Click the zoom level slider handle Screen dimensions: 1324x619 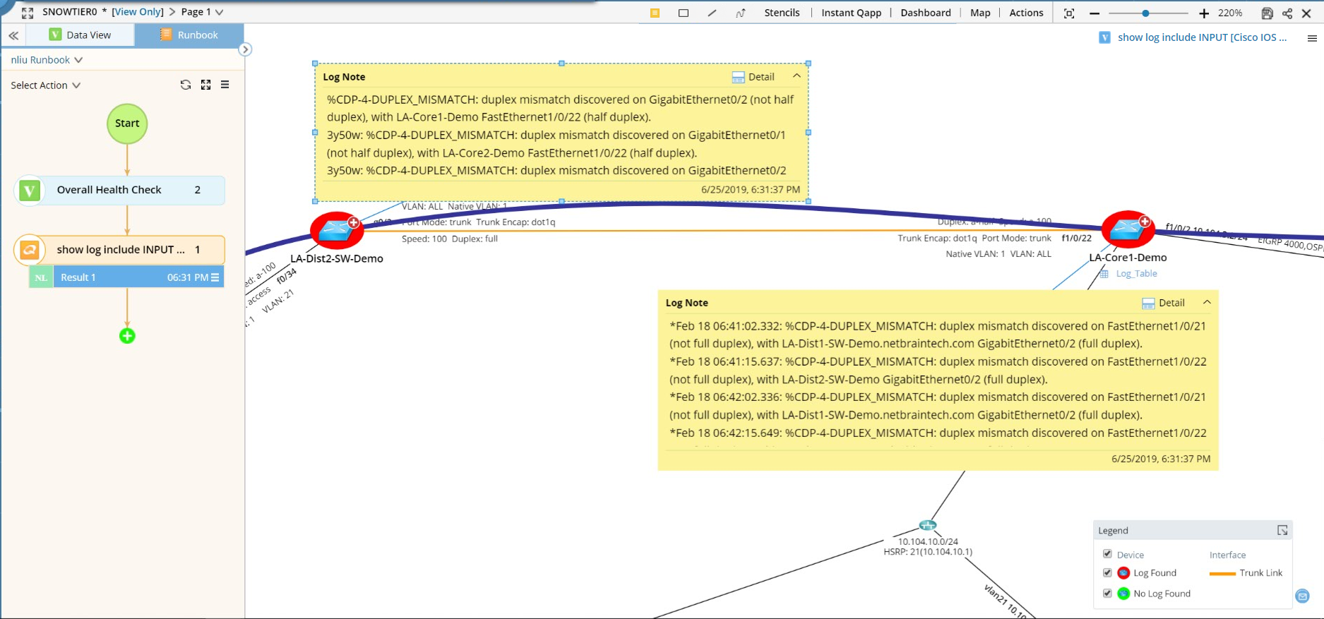pos(1145,13)
